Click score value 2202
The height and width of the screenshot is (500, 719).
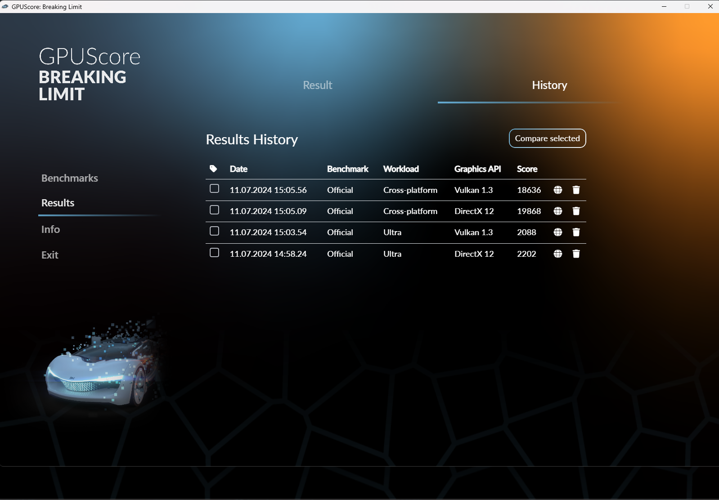point(526,254)
